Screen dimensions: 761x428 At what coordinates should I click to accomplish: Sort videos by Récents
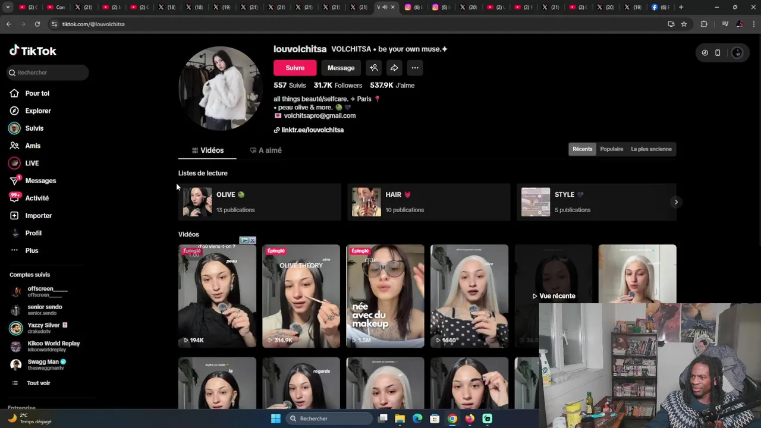pyautogui.click(x=582, y=149)
